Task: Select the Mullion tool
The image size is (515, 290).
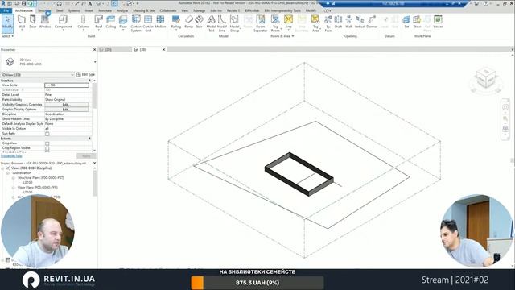Action: [x=160, y=22]
